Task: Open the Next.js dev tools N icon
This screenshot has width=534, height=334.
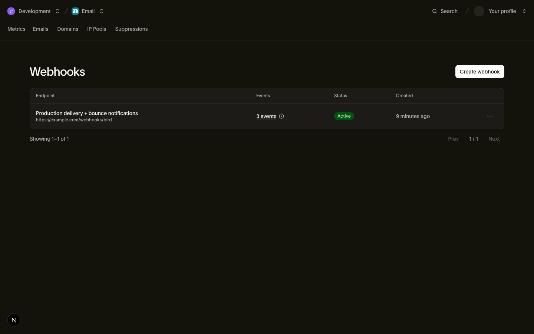Action: coord(14,320)
